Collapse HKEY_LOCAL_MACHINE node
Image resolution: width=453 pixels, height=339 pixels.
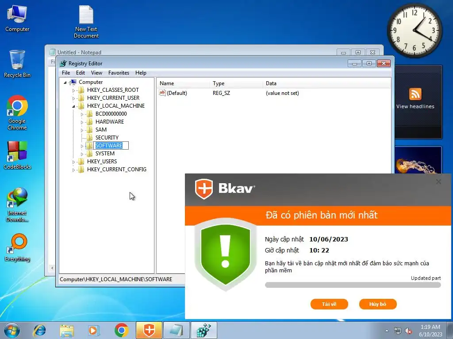(x=73, y=106)
